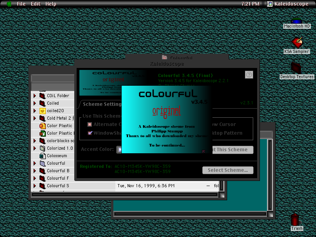Click the horizontal scrollbar of the teal window

(x=190, y=214)
